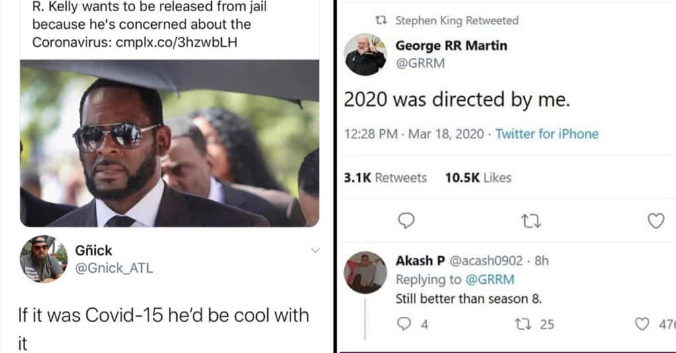This screenshot has width=676, height=353.
Task: Click the retweet icon under the 2020 tweet
Action: 531,221
